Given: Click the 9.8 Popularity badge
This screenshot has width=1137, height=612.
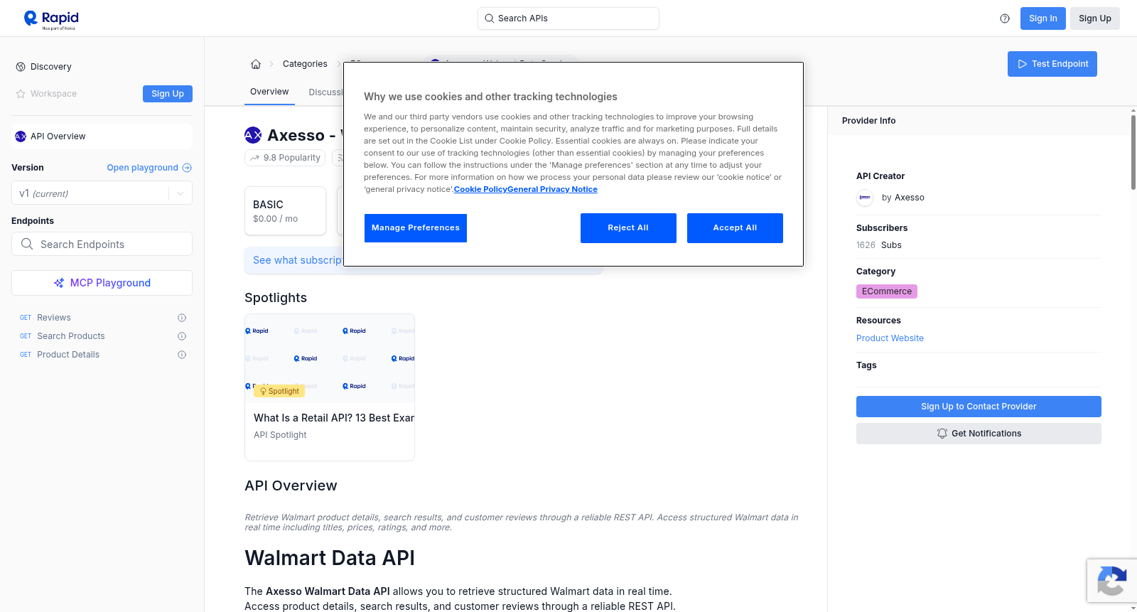Looking at the screenshot, I should pyautogui.click(x=285, y=158).
